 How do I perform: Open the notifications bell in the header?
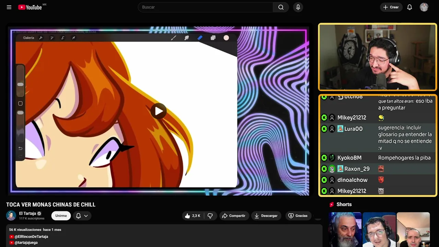pyautogui.click(x=410, y=7)
